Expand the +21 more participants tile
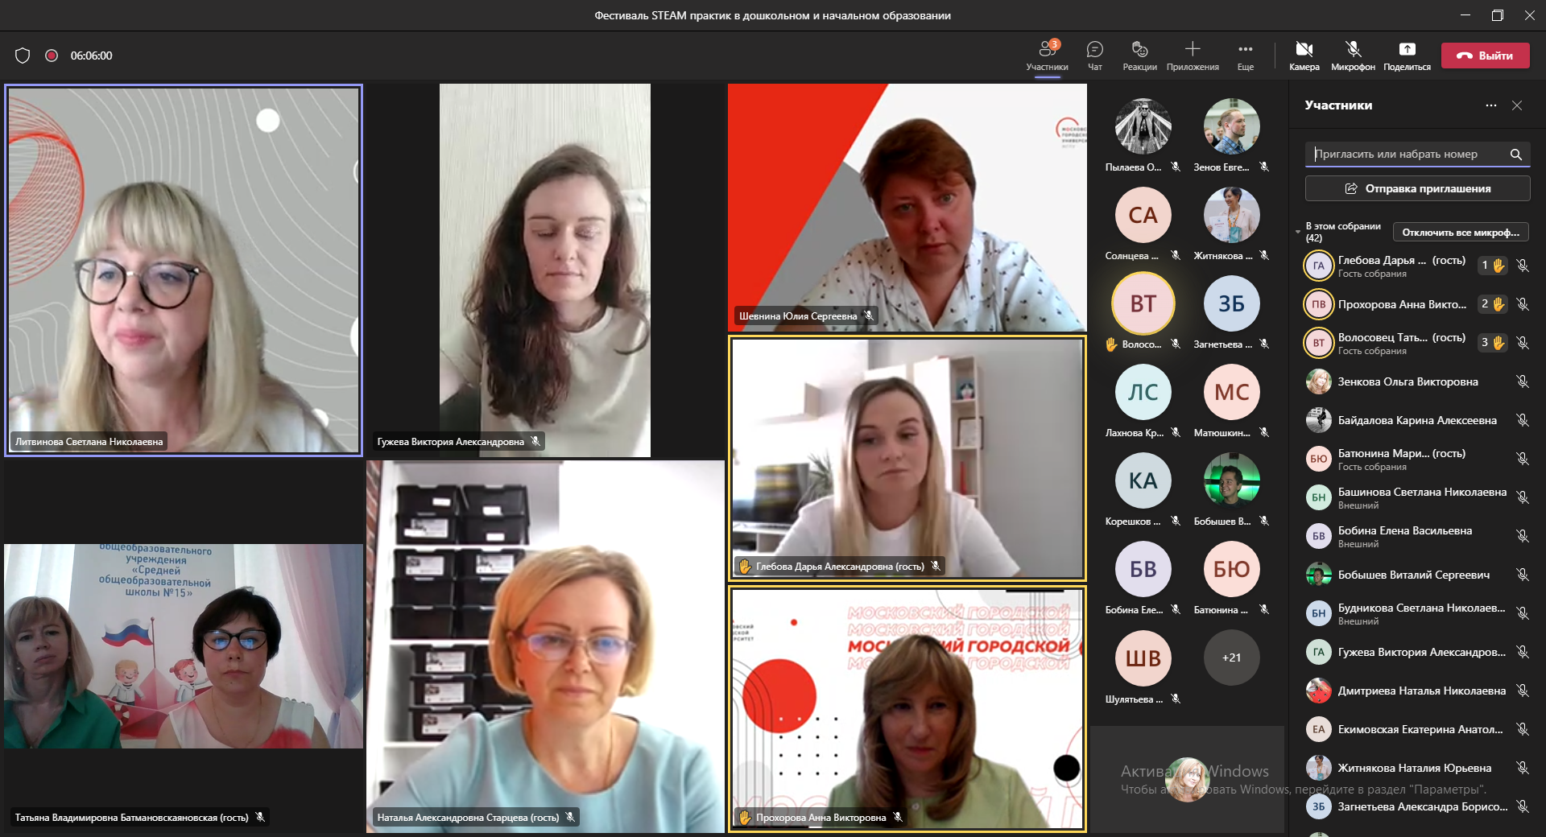 pyautogui.click(x=1231, y=658)
